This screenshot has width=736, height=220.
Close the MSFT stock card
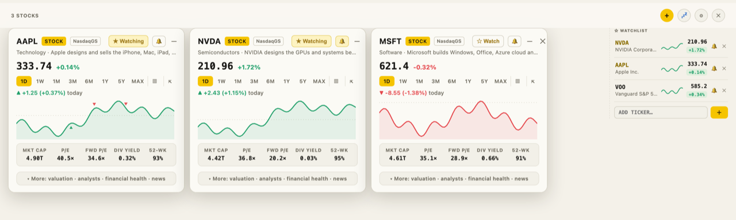point(542,41)
